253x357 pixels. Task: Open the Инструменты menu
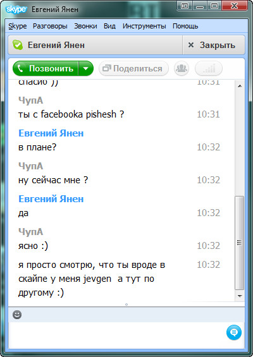coord(144,26)
